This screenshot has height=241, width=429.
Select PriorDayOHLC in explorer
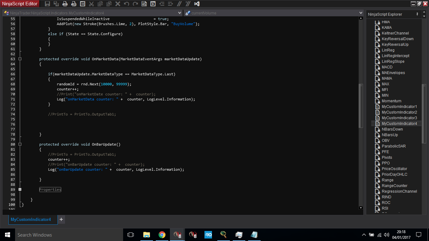(394, 174)
